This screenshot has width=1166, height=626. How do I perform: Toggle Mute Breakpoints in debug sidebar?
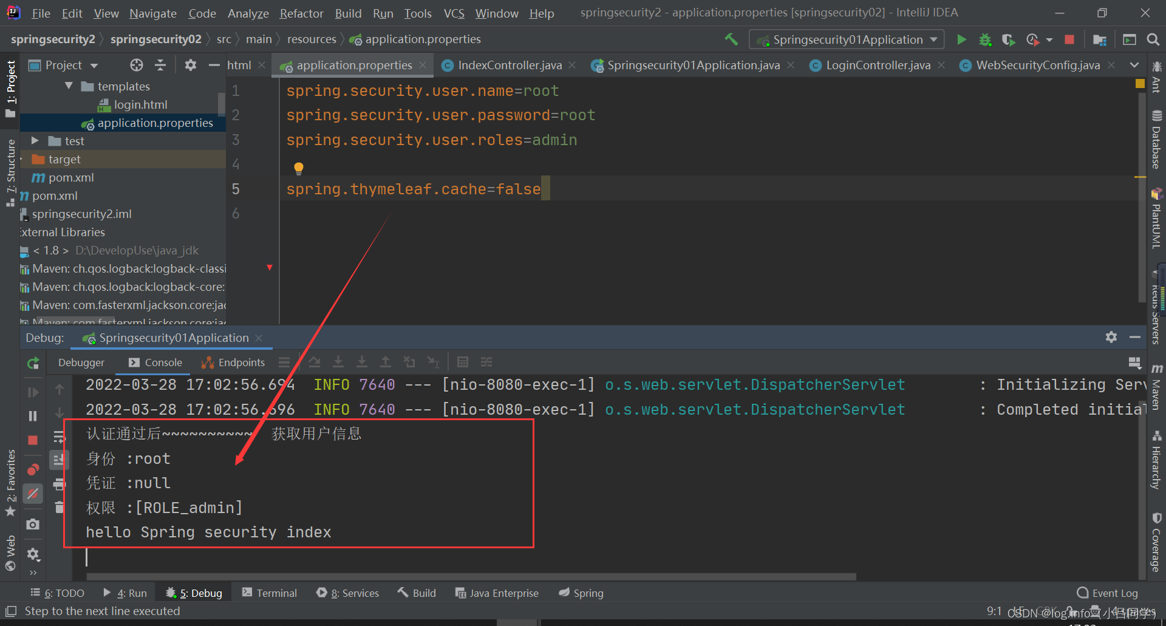point(33,494)
